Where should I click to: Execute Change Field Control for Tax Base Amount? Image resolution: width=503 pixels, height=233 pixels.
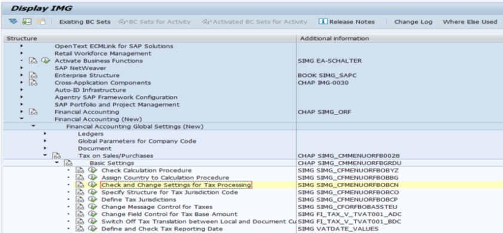[x=93, y=214]
